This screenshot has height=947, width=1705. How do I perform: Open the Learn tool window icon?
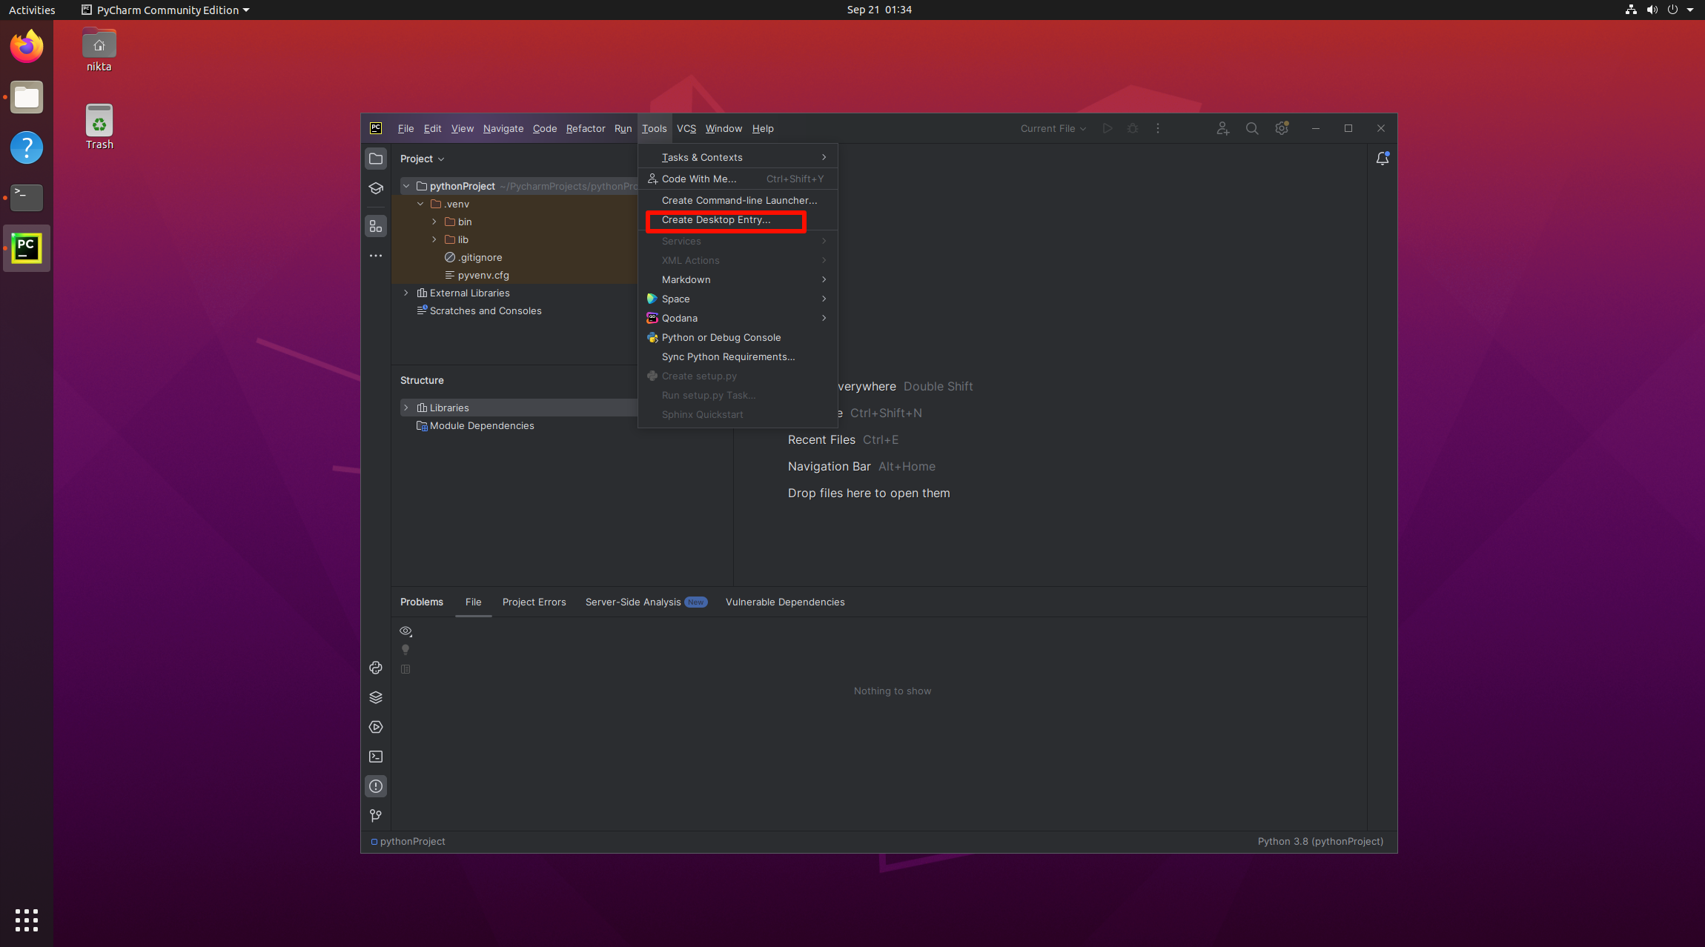click(x=376, y=189)
